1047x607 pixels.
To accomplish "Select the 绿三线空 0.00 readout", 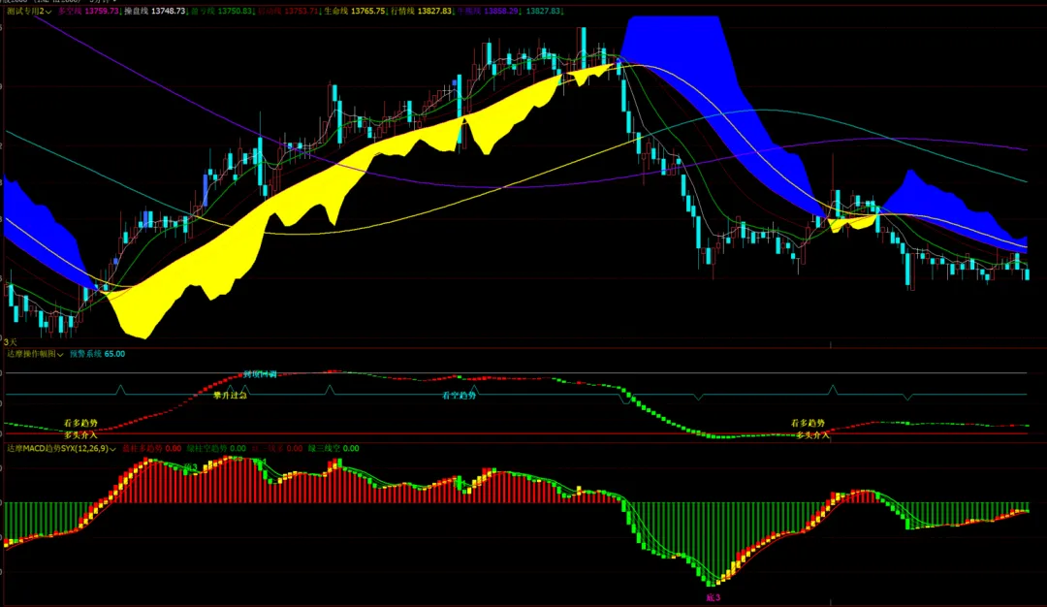I will click(333, 449).
